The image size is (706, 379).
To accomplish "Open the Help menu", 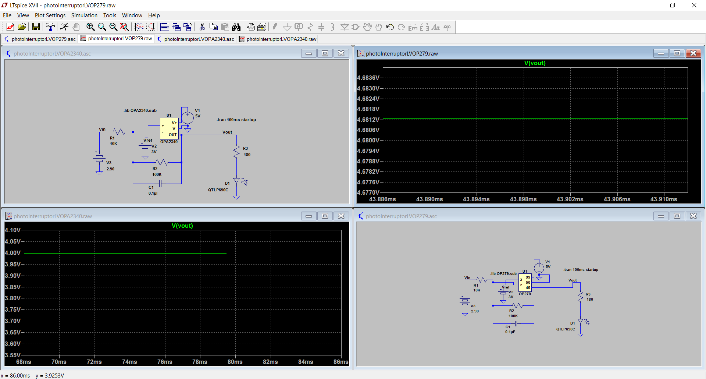I will tap(154, 15).
